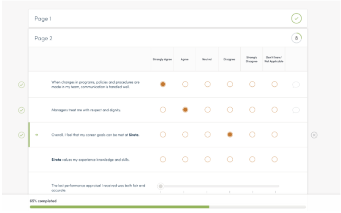This screenshot has height=213, width=341.
Task: Choose Strongly Disagree for 'Managers treat me with respect'
Action: pyautogui.click(x=252, y=110)
